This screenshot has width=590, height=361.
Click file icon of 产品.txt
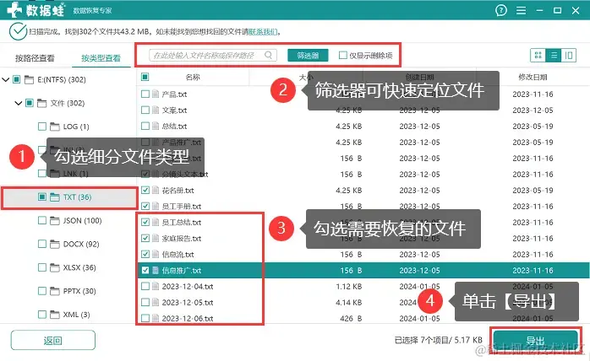pyautogui.click(x=156, y=94)
